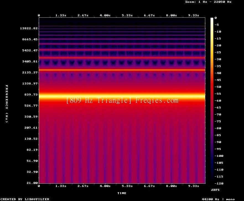The image size is (244, 201).
Task: Select the dBFS unit label under color scale
Action: [215, 190]
